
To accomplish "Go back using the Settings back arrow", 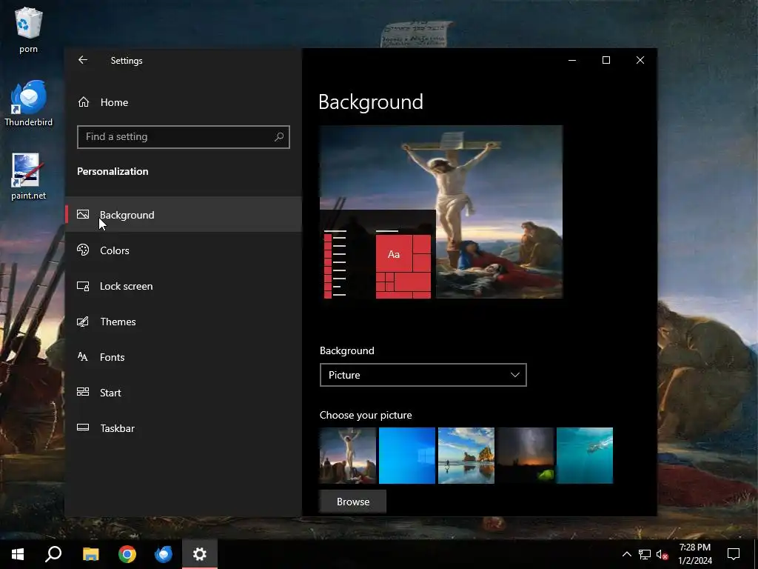I will 83,60.
